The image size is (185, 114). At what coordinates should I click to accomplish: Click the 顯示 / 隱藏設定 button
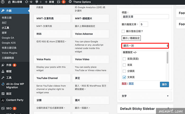pos(131,38)
